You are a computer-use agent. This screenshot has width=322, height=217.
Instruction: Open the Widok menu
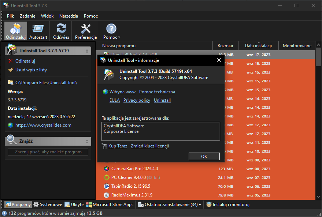pos(47,16)
